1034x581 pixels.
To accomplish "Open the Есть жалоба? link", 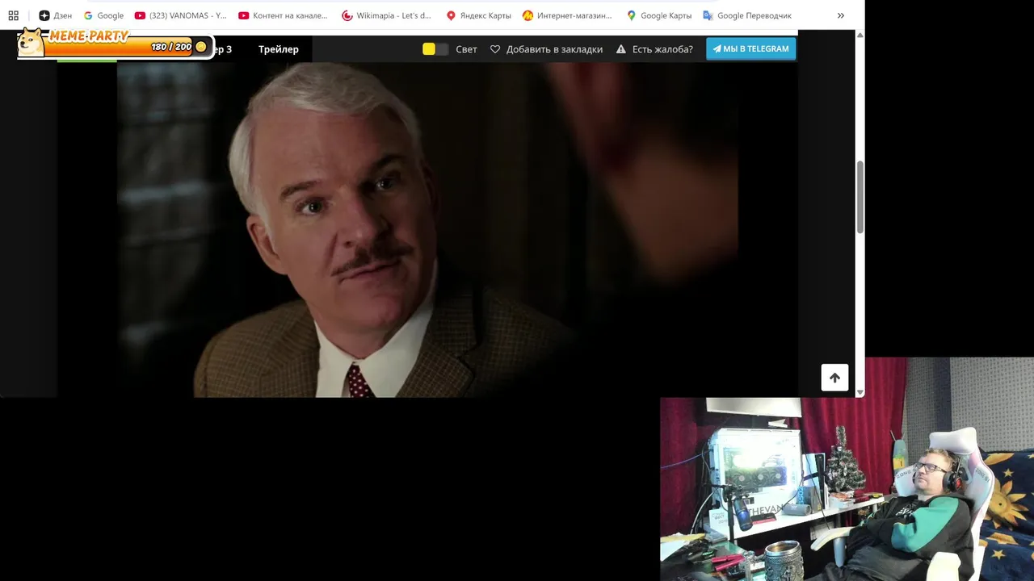I will tap(662, 49).
